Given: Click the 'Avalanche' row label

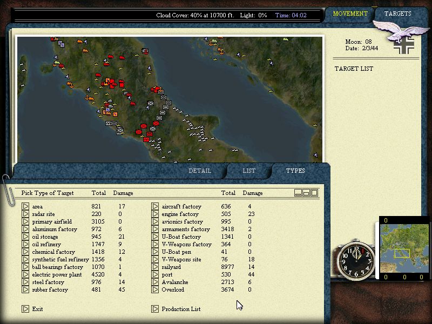Looking at the screenshot, I should click(x=174, y=282).
